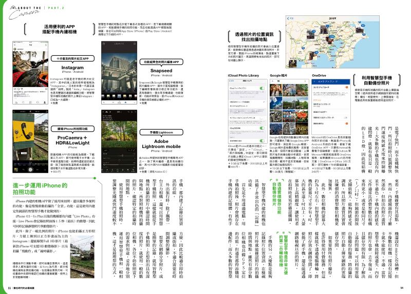This screenshot has height=294, width=411.
Task: Click the 手機版 Lightroom speech bubble
Action: 161,133
